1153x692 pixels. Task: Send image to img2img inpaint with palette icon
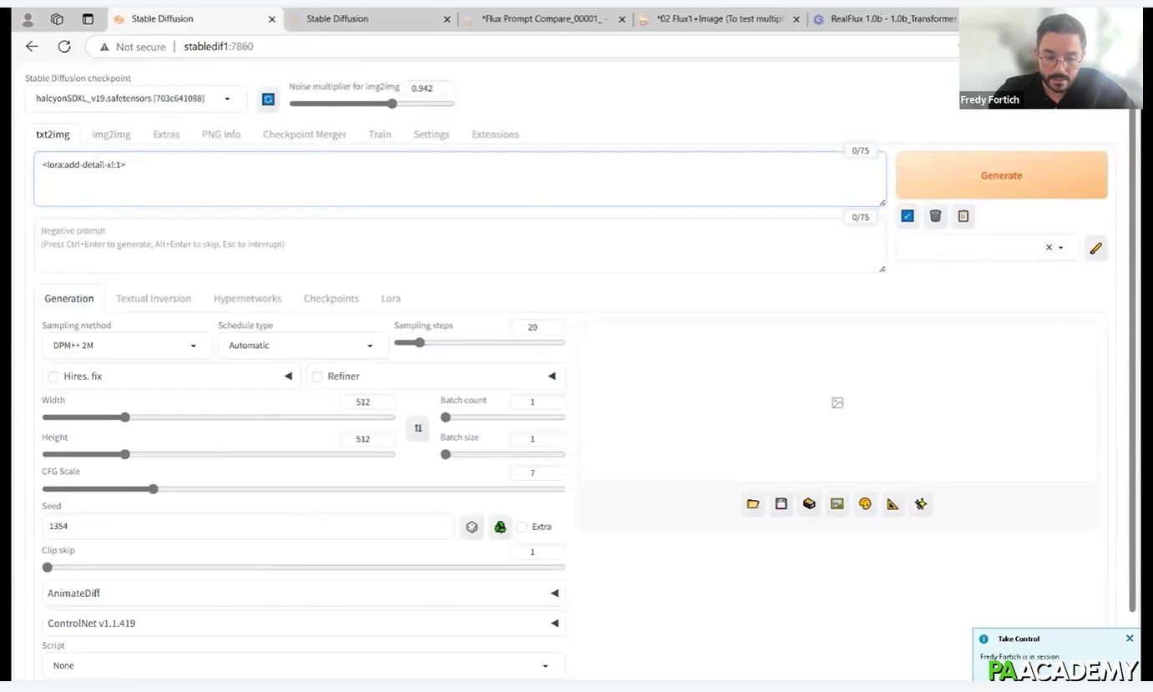point(865,504)
